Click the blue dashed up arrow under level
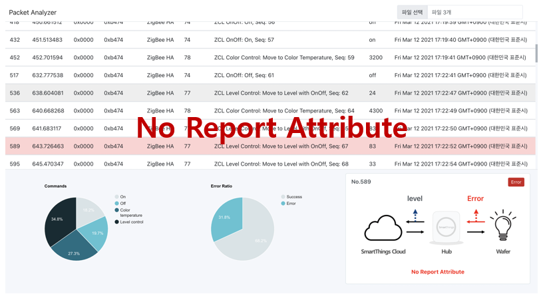Image resolution: width=541 pixels, height=298 pixels. (415, 214)
